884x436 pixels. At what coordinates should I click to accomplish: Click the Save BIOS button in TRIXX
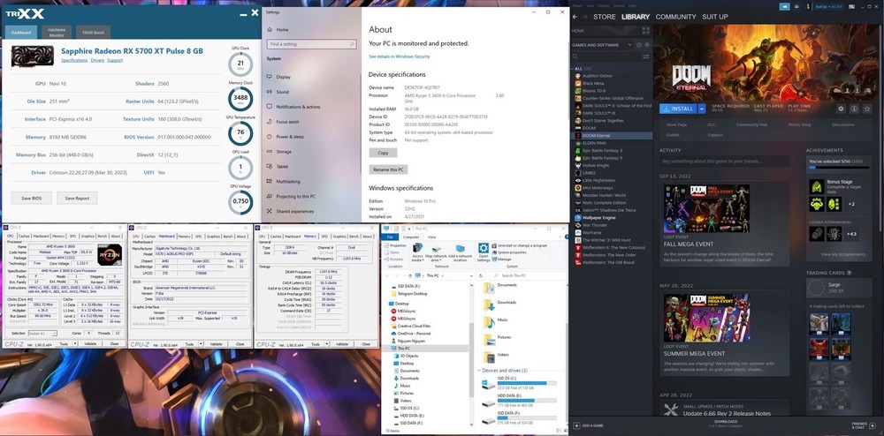pyautogui.click(x=32, y=198)
